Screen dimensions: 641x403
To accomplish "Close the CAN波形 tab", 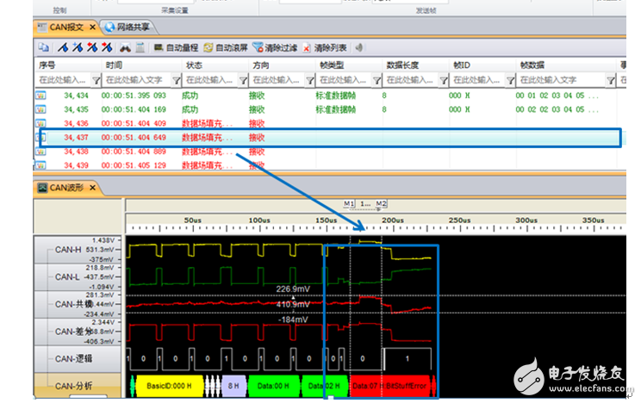I will (x=92, y=188).
